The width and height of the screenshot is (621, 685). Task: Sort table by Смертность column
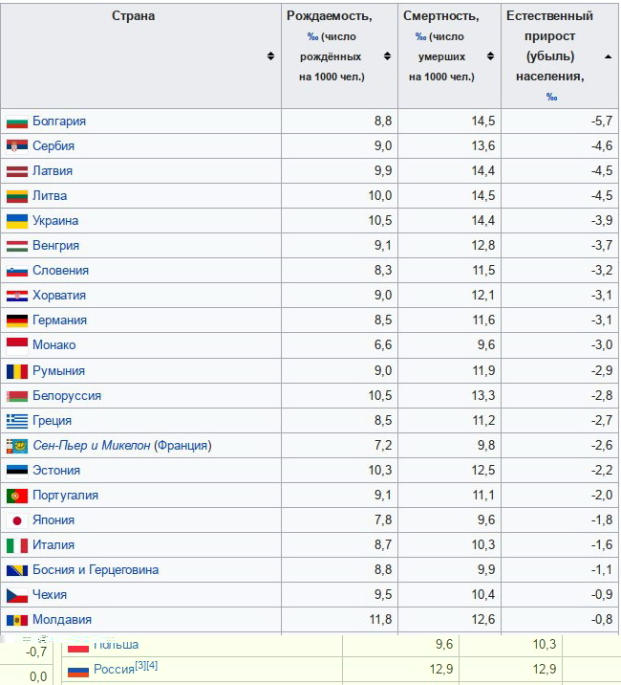[x=490, y=55]
